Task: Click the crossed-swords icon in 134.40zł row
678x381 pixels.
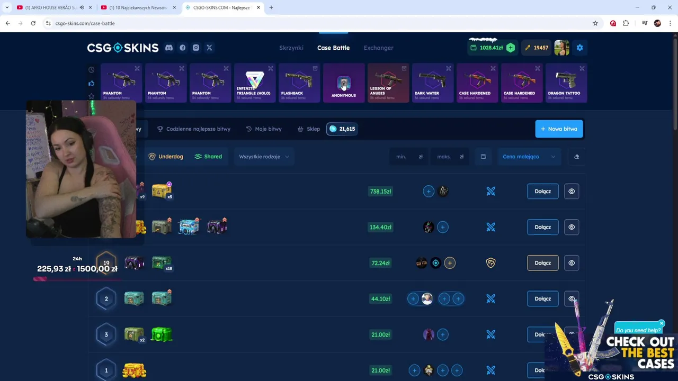Action: click(x=491, y=227)
